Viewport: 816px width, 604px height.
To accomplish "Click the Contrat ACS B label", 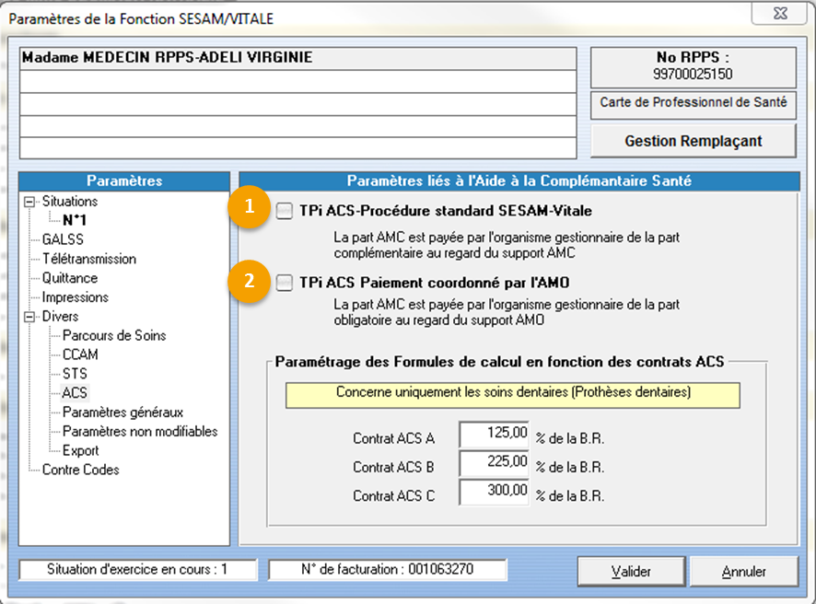I will coord(393,467).
